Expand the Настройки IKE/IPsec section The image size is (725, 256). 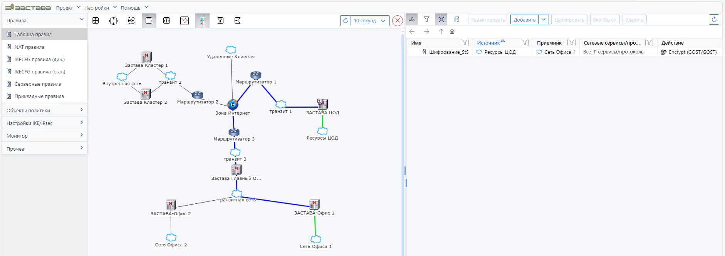[45, 123]
